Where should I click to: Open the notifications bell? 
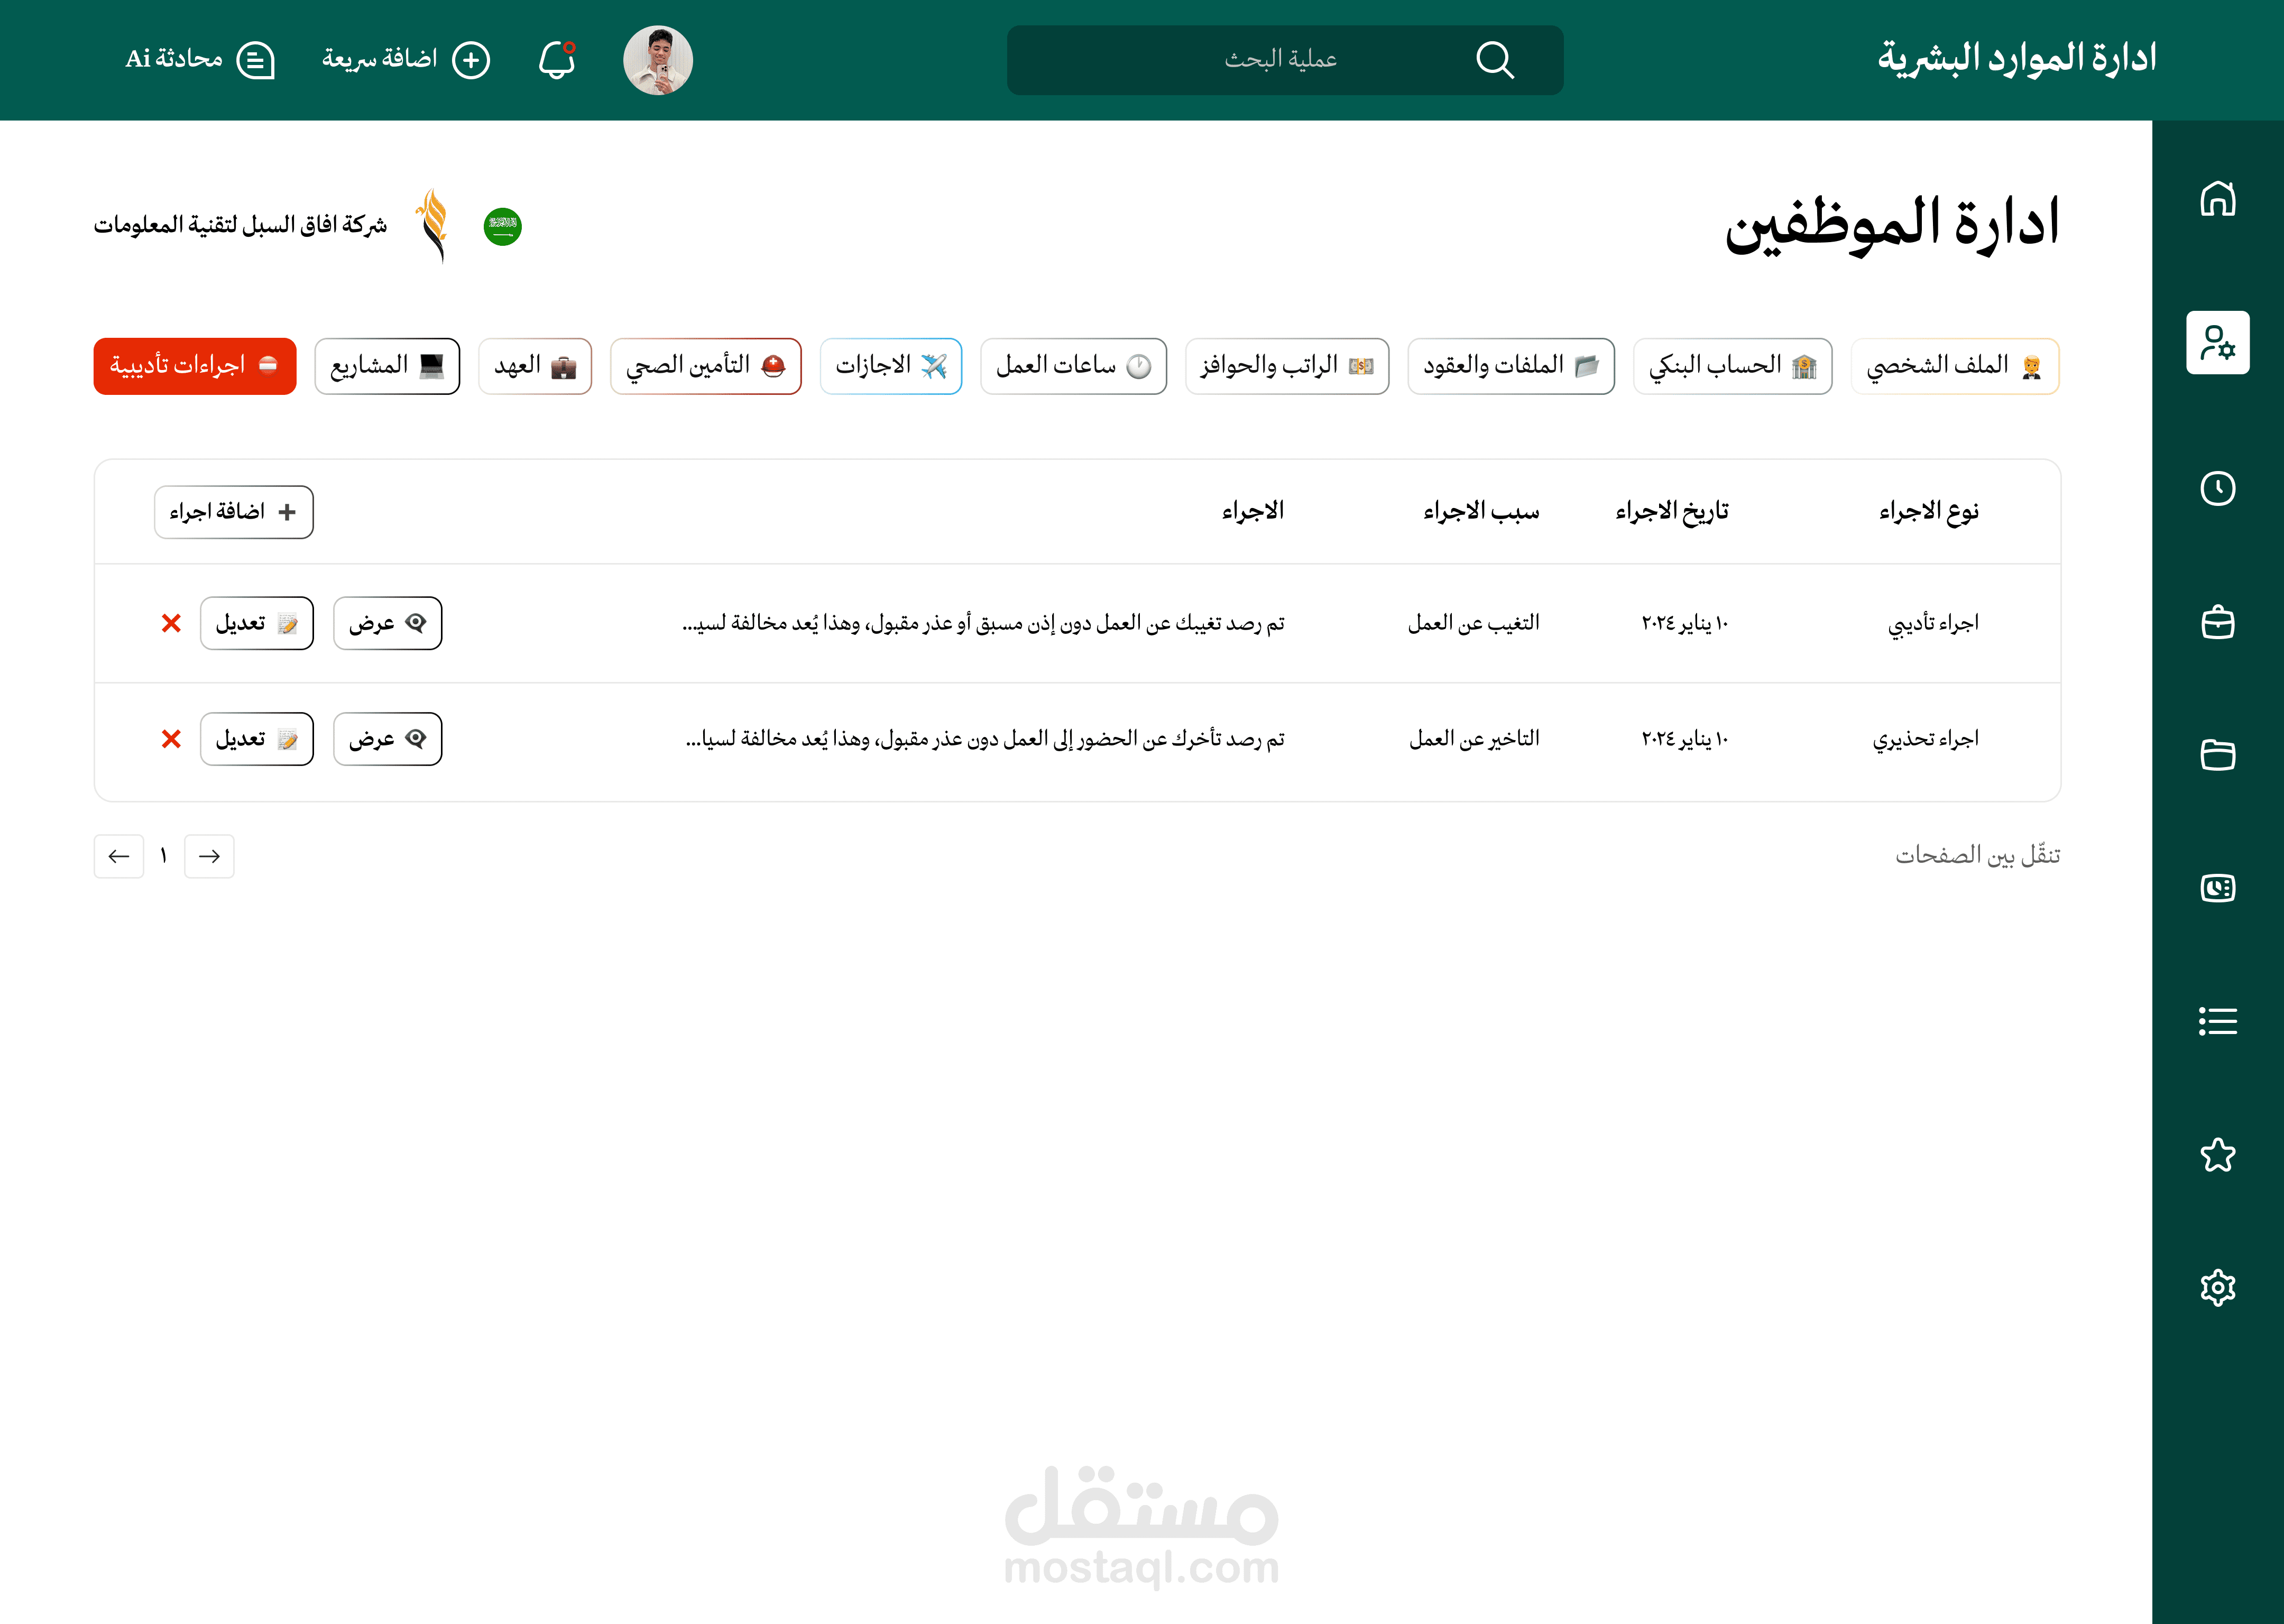click(557, 60)
